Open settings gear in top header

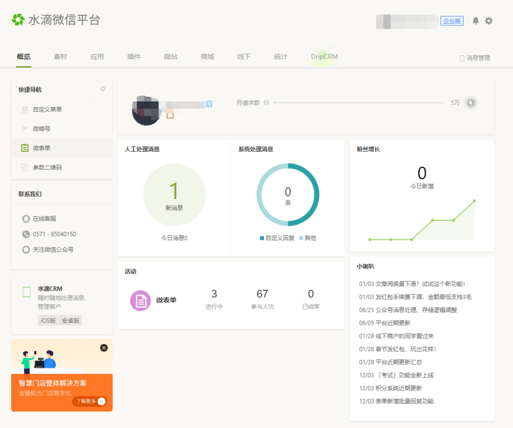pos(489,21)
